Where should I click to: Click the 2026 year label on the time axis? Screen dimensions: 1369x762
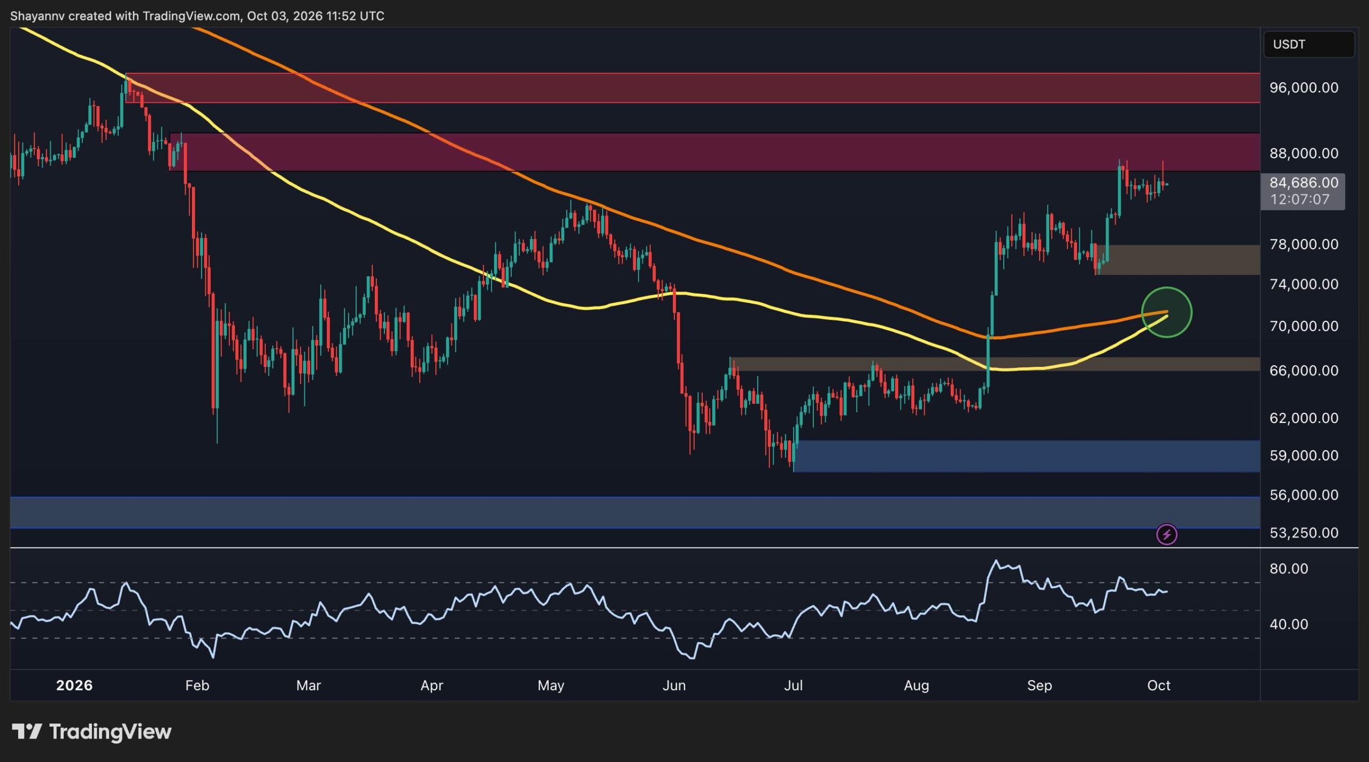(74, 685)
